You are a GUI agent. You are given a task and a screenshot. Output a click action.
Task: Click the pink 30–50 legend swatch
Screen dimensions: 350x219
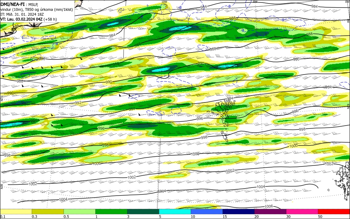pos(302,212)
